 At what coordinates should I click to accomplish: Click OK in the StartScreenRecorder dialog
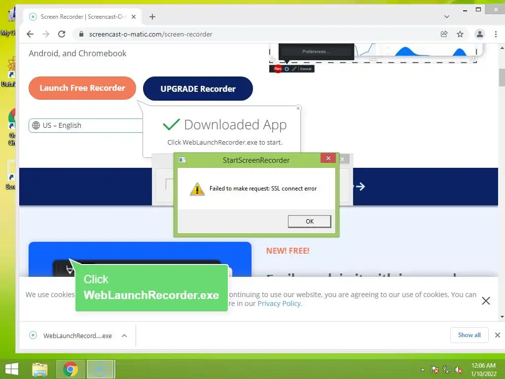(x=309, y=222)
